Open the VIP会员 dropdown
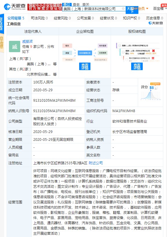This screenshot has height=237, width=167. pos(141,9)
